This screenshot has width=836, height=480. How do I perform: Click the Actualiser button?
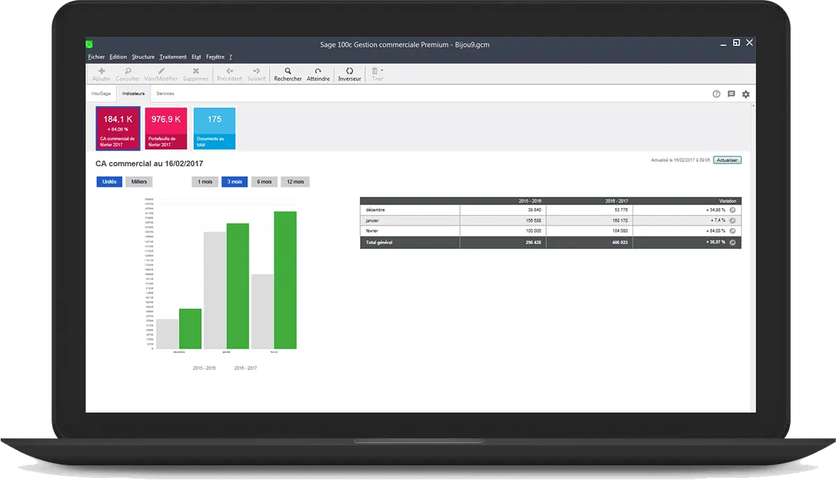[x=727, y=160]
